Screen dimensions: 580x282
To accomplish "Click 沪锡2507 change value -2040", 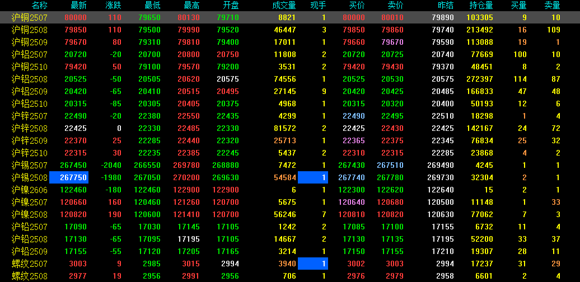I will tap(111, 165).
